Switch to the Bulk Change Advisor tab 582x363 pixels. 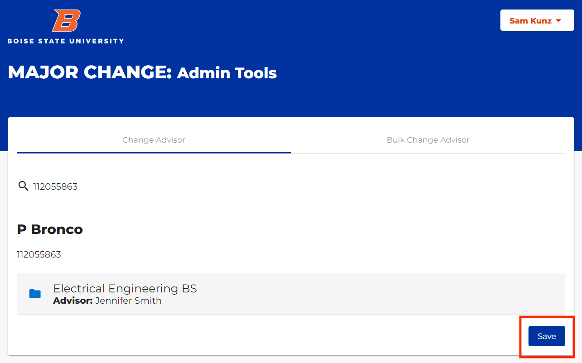coord(428,140)
